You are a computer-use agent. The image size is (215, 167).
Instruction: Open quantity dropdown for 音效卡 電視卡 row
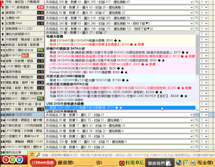coord(204,104)
